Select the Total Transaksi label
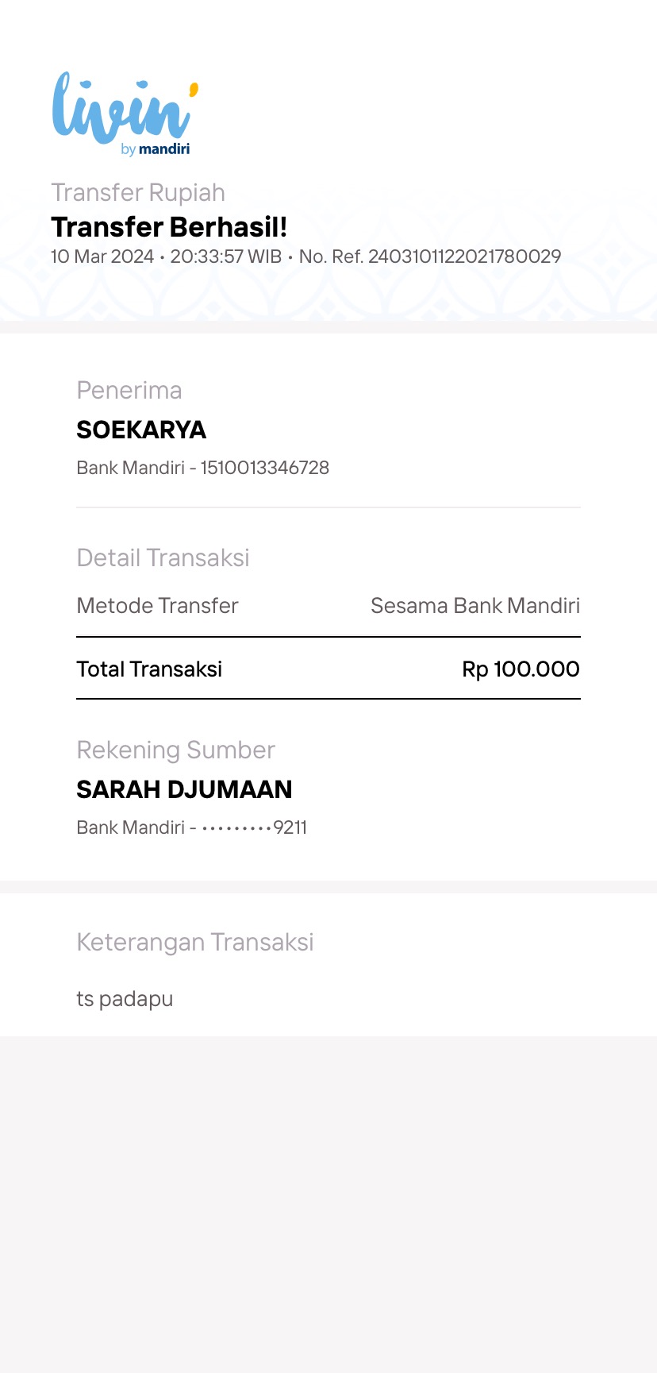The width and height of the screenshot is (657, 1373). [149, 669]
